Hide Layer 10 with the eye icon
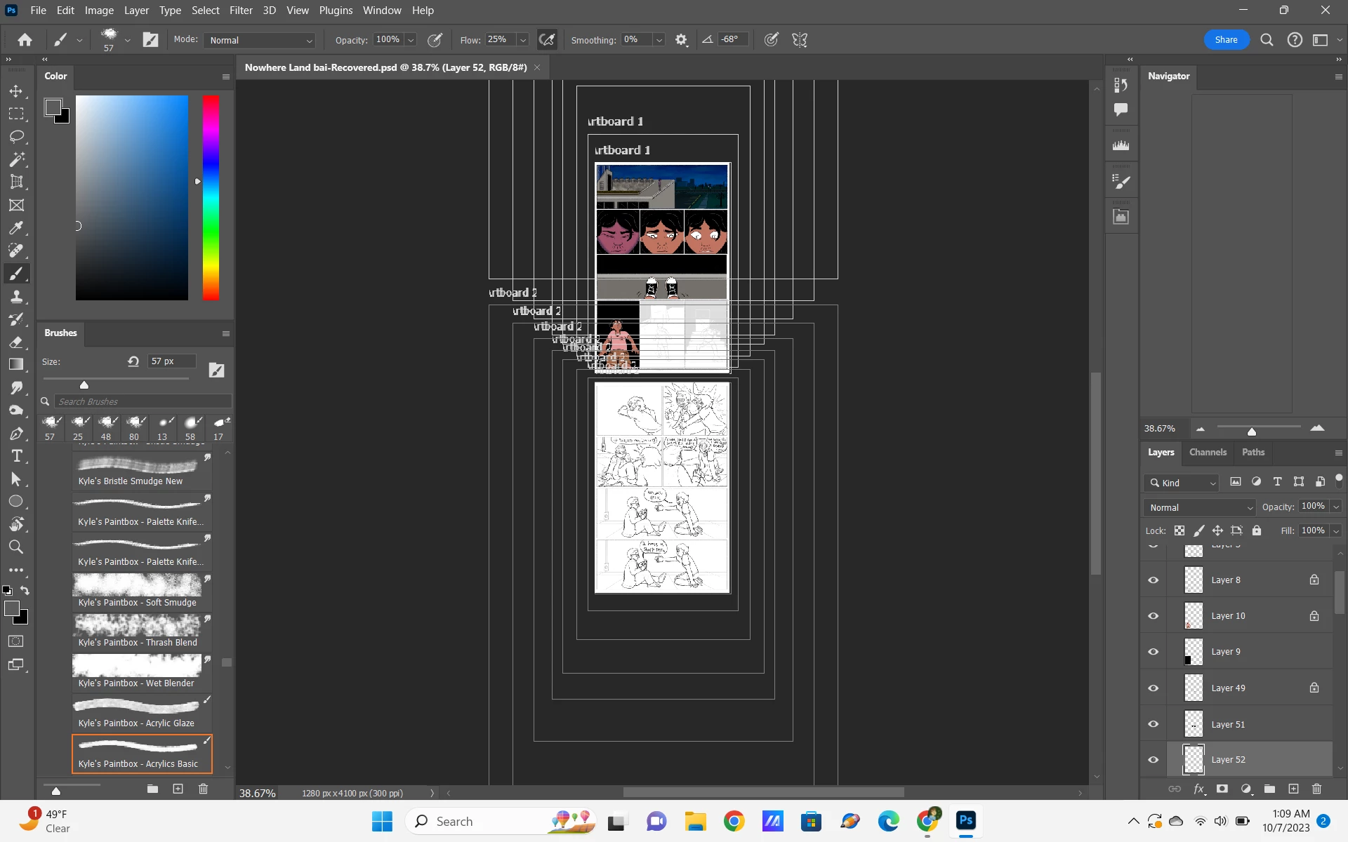This screenshot has width=1348, height=842. (1153, 615)
